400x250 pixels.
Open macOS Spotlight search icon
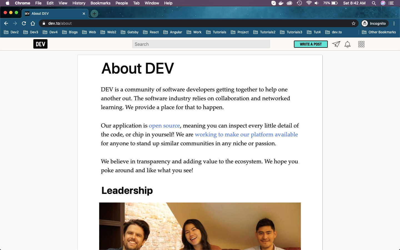click(x=374, y=3)
